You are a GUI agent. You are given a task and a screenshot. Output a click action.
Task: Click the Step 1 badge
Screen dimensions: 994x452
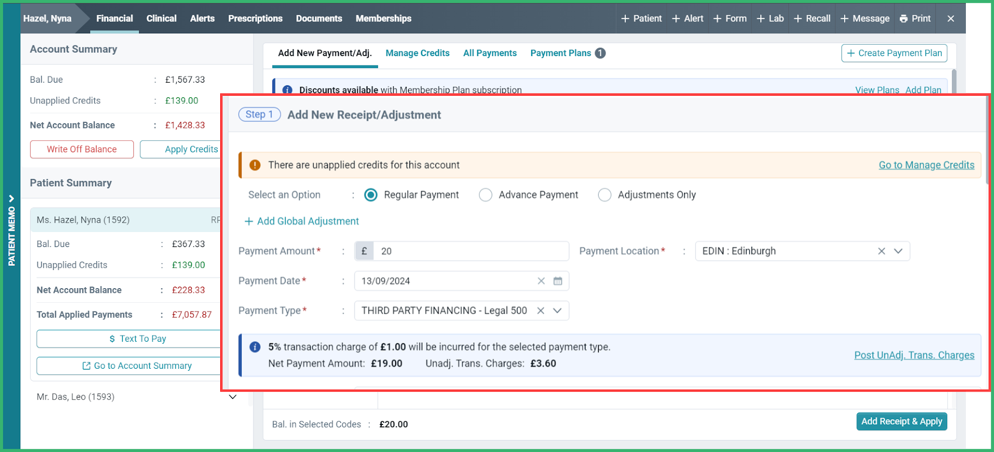pyautogui.click(x=259, y=114)
